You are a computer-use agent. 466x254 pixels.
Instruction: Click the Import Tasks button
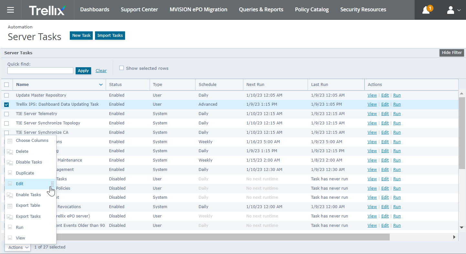110,36
